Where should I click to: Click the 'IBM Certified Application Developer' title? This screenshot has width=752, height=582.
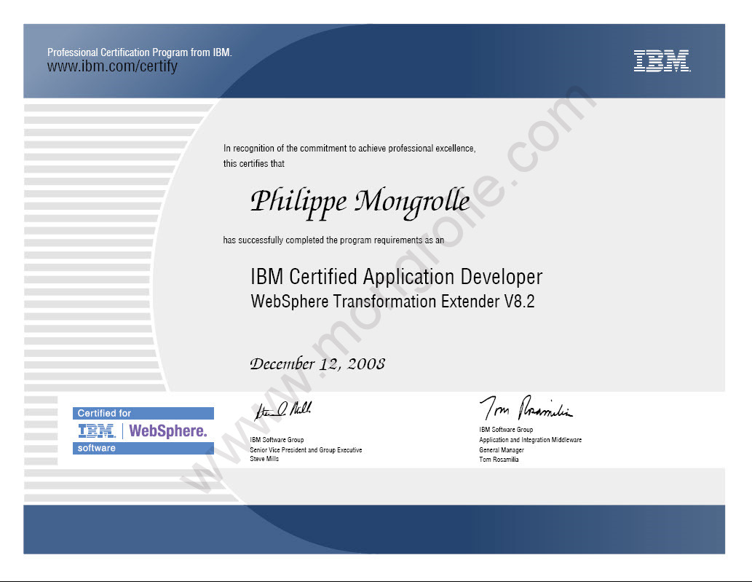[396, 277]
